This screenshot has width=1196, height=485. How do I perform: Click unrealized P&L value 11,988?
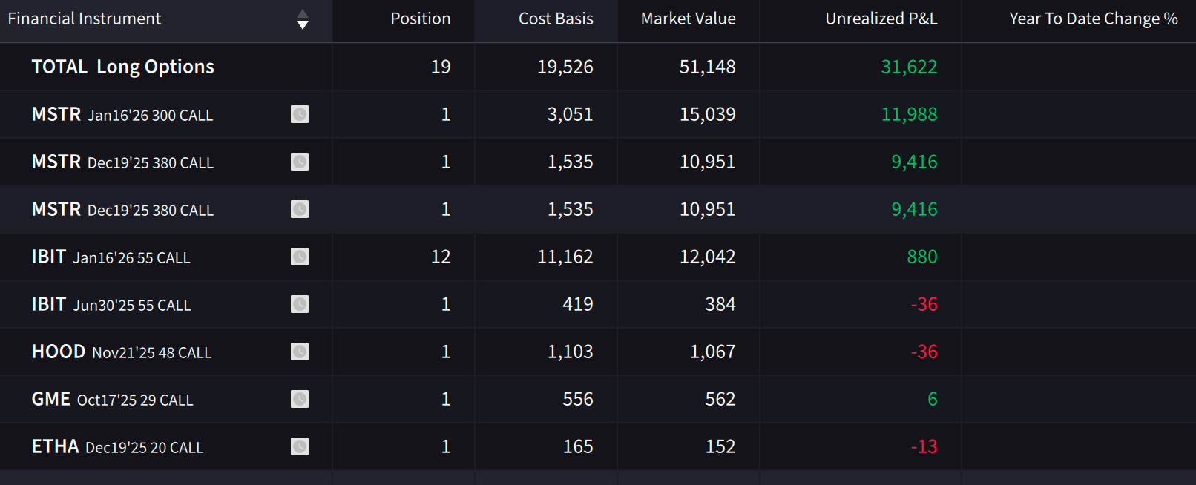pos(909,114)
